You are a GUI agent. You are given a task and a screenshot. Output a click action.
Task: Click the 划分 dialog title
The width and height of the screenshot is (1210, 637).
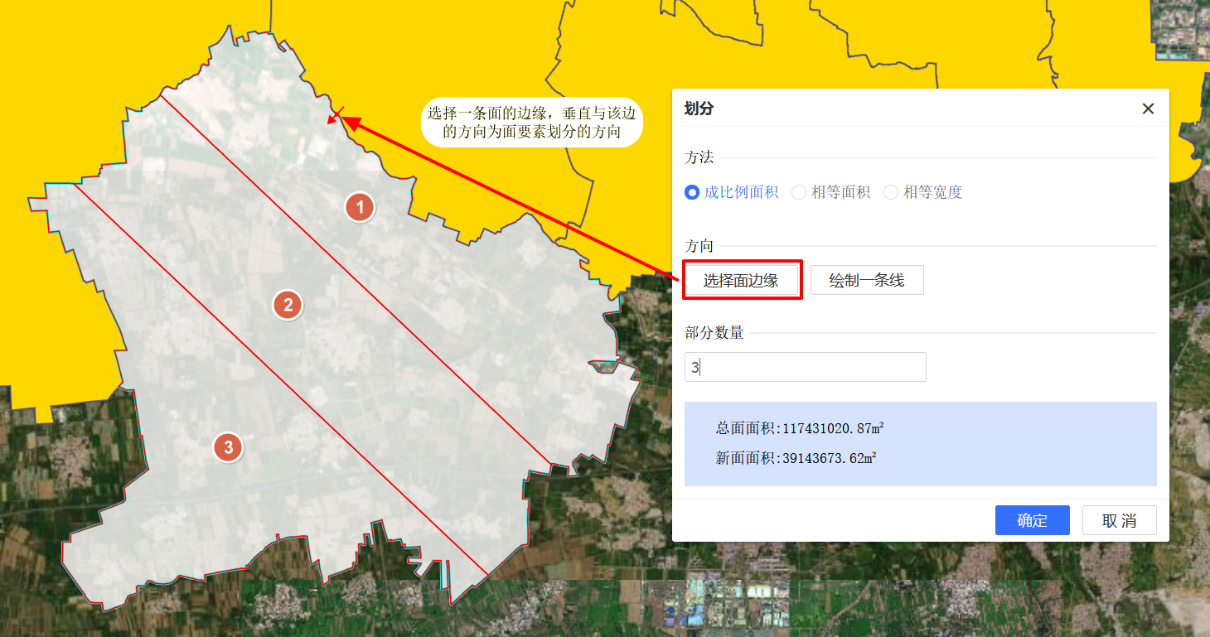click(699, 109)
